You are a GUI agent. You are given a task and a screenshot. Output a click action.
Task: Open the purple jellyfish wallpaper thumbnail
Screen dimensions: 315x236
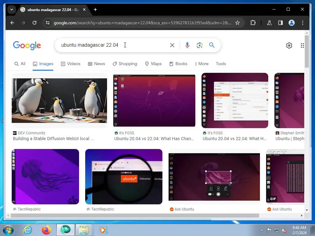(x=45, y=177)
